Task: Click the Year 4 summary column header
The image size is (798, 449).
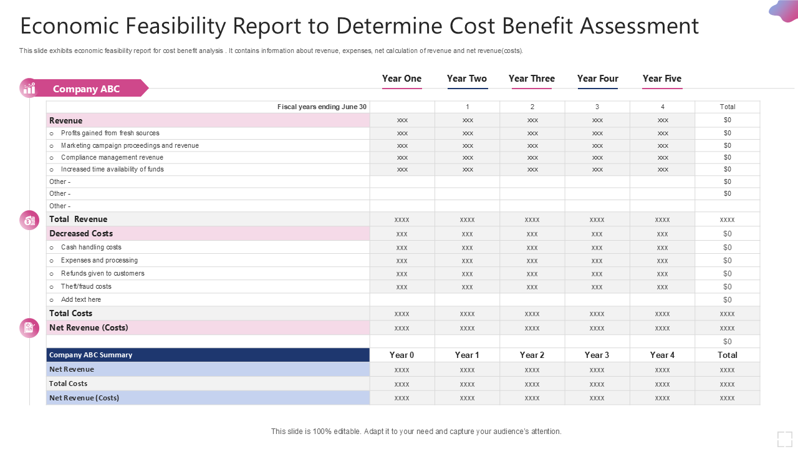Action: point(662,355)
